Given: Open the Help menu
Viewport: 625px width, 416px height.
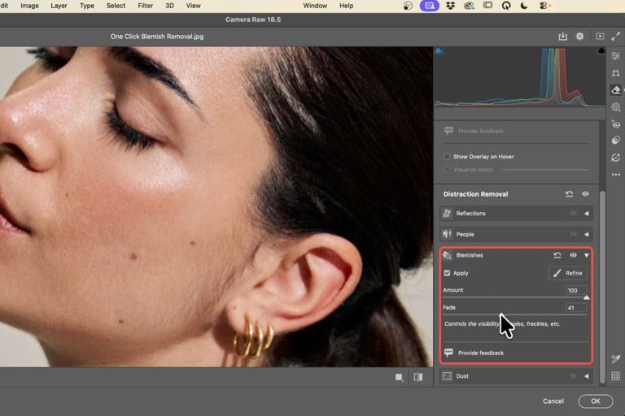Looking at the screenshot, I should click(x=346, y=6).
